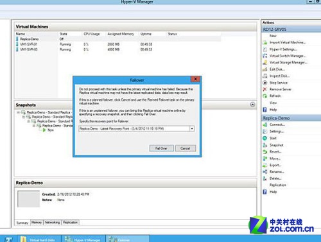Open Replica-Demo Settings icon

(265, 132)
